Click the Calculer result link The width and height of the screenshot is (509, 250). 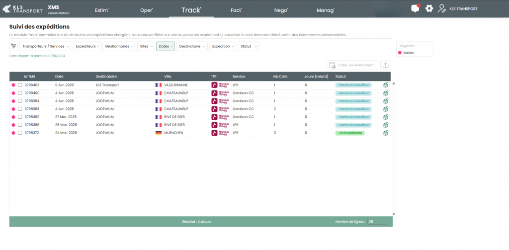205,222
